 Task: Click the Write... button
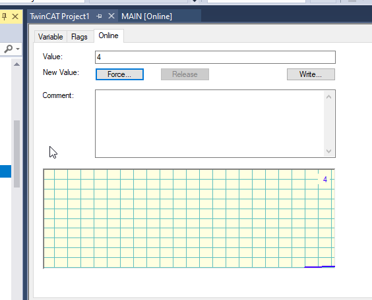click(x=311, y=74)
